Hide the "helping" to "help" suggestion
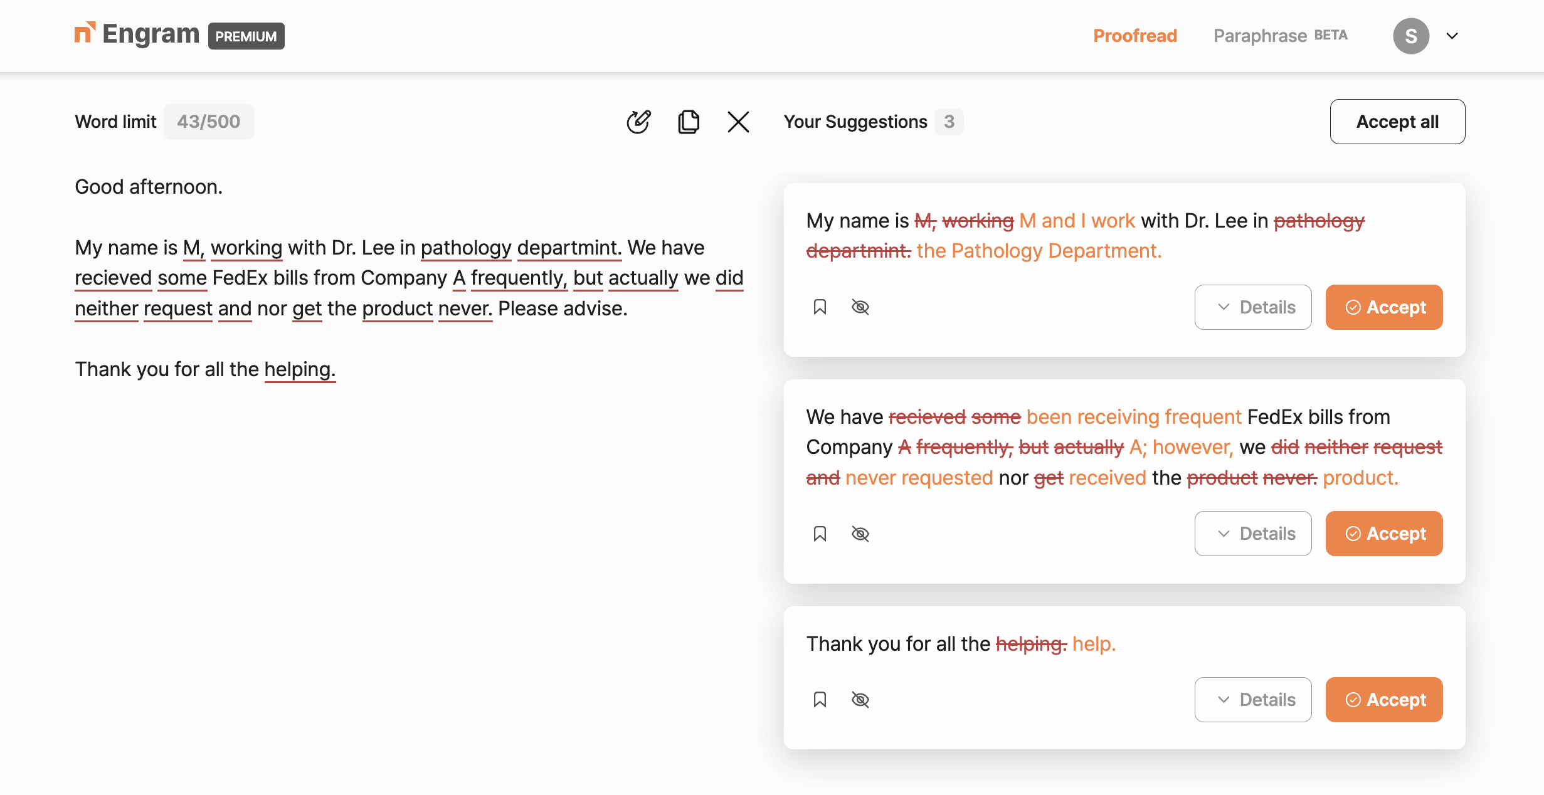1544x795 pixels. point(860,700)
